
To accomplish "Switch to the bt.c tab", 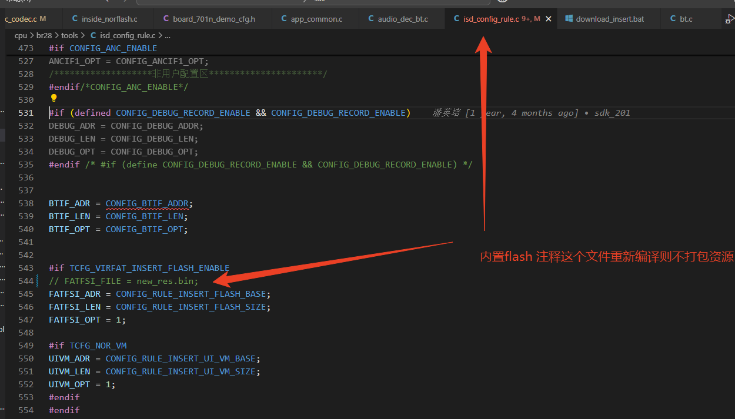I will point(686,19).
